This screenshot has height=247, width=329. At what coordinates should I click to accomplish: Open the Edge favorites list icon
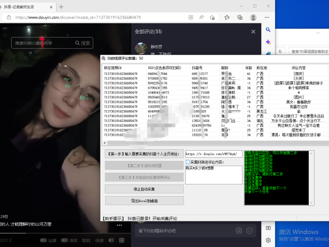(x=227, y=18)
